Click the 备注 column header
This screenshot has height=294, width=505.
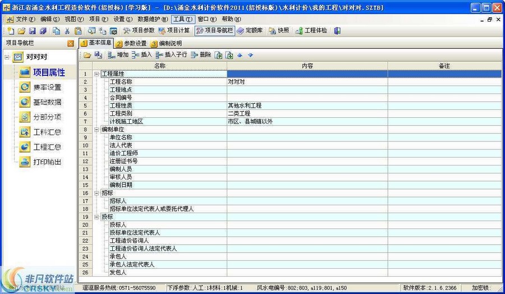pyautogui.click(x=444, y=66)
